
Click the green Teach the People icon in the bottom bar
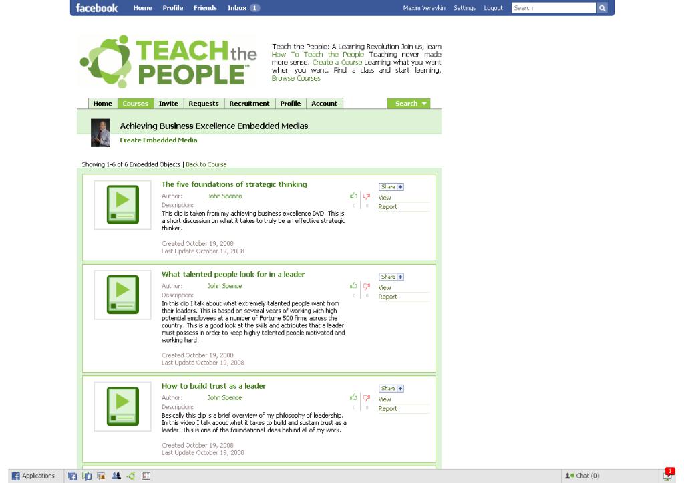point(131,476)
